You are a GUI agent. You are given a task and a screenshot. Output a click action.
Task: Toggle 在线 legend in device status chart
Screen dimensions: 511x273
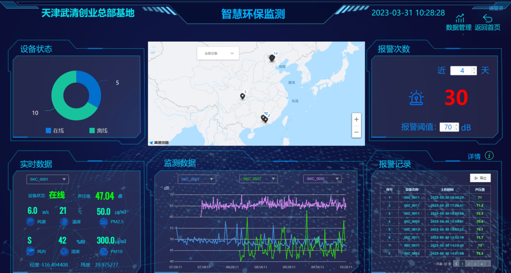[55, 131]
